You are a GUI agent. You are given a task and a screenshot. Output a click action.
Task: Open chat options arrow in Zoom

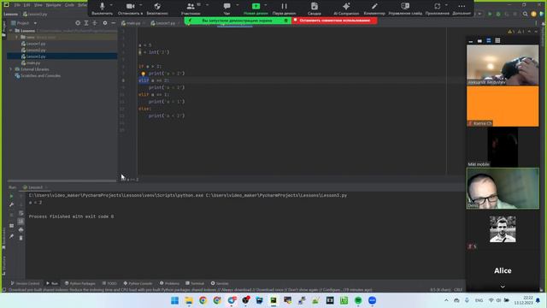tap(238, 5)
